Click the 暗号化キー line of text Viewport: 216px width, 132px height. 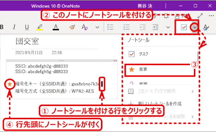point(57,84)
